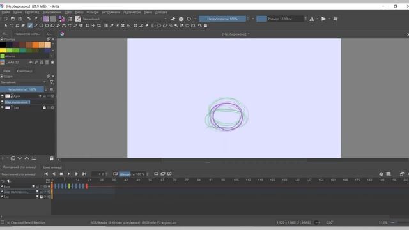Select the Fill bucket tool
This screenshot has height=230, width=409.
[128, 26]
